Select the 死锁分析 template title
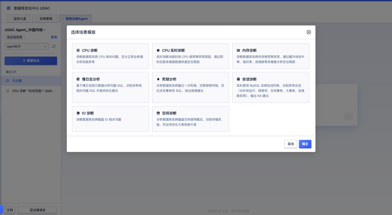392x215 pixels. pyautogui.click(x=169, y=79)
